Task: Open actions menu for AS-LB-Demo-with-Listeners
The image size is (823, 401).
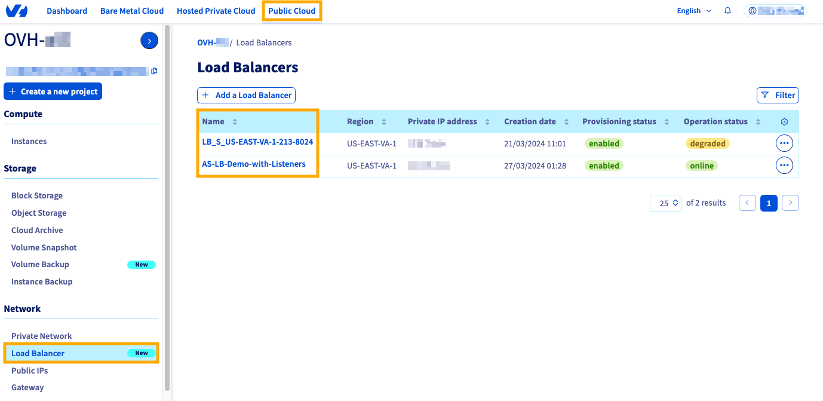Action: tap(784, 165)
